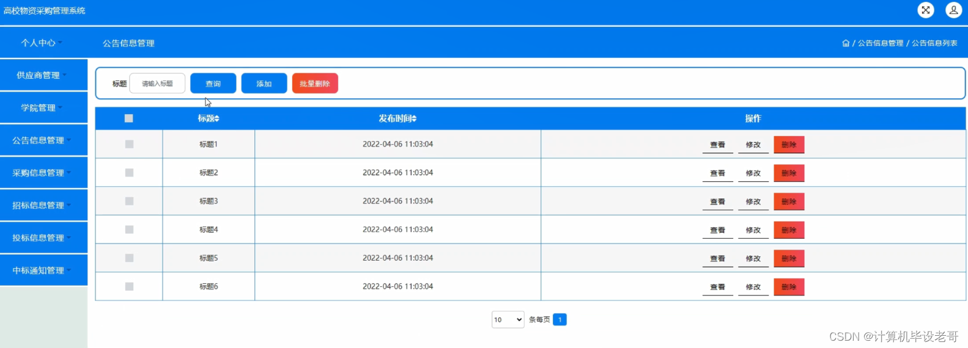Edit row 标题3 with 修改
Image resolution: width=968 pixels, height=348 pixels.
(753, 201)
